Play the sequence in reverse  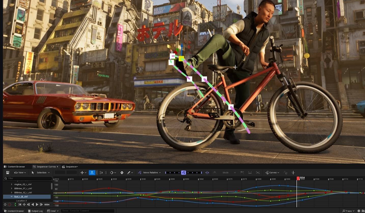(33, 204)
